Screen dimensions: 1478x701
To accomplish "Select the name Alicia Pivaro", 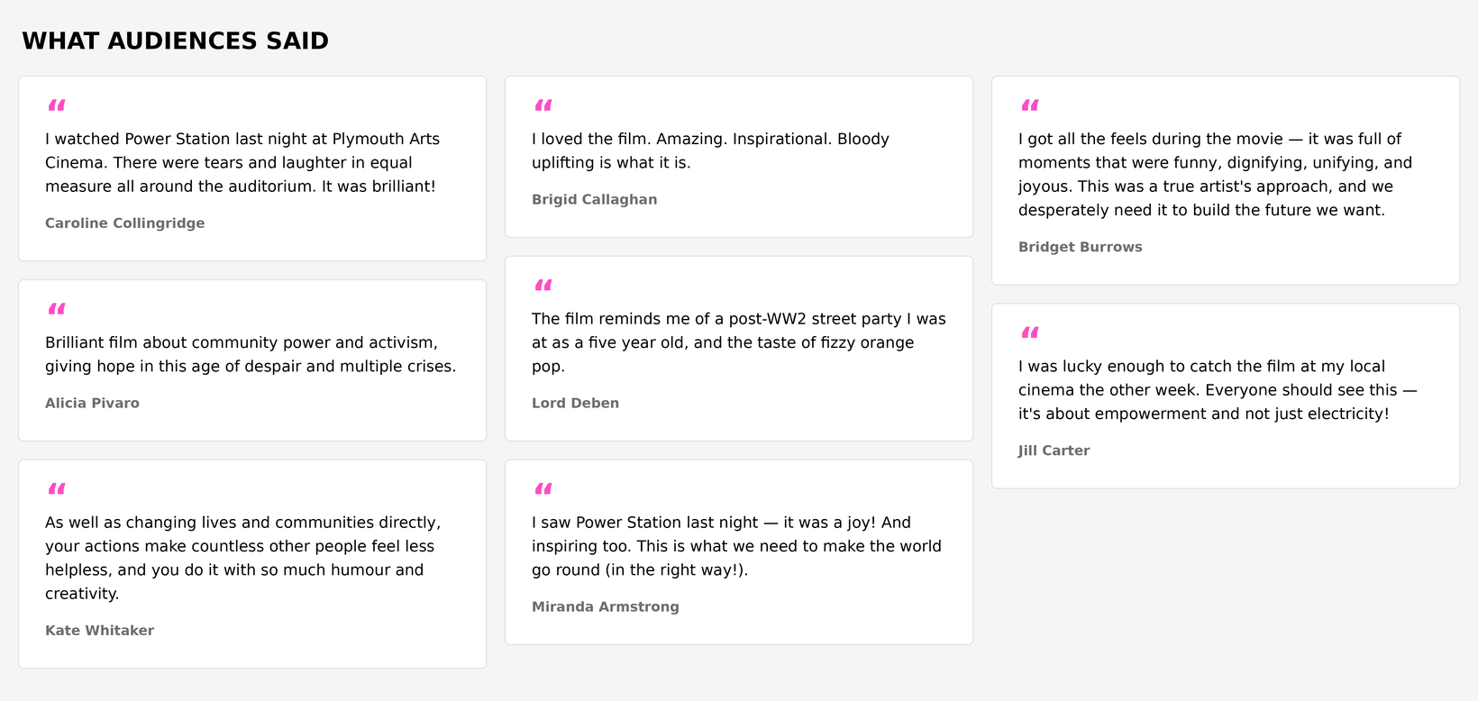I will [93, 403].
